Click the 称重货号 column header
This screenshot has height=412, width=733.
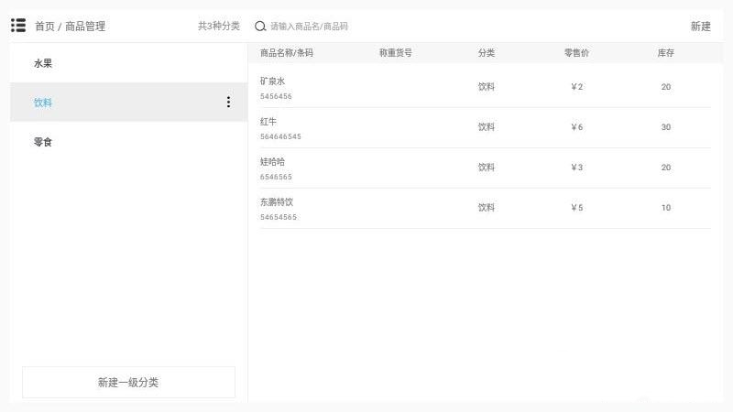click(x=395, y=53)
